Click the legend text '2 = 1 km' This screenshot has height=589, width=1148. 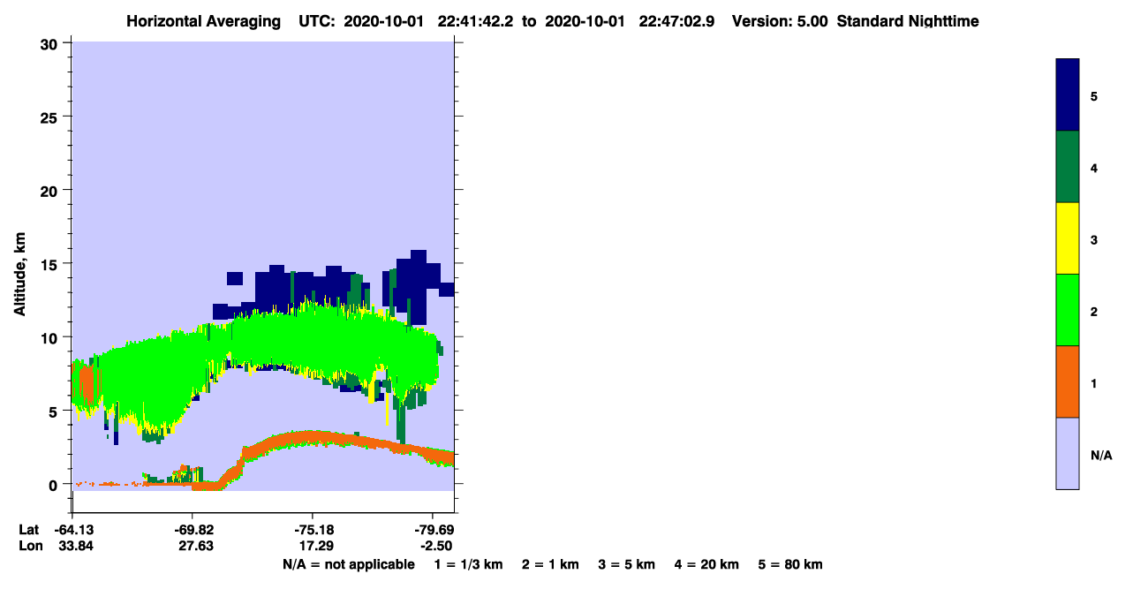(x=550, y=564)
